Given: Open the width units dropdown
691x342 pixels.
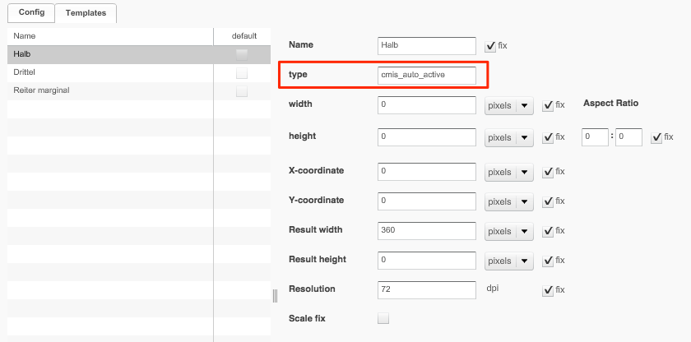Looking at the screenshot, I should tap(509, 105).
